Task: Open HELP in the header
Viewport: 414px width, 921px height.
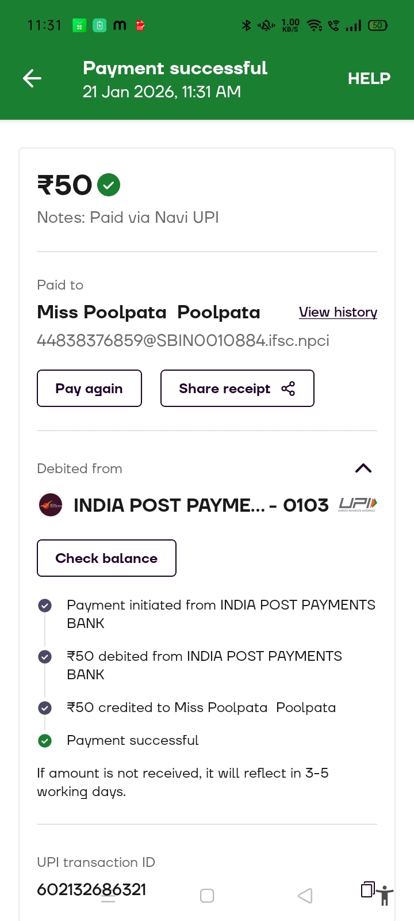Action: tap(369, 78)
